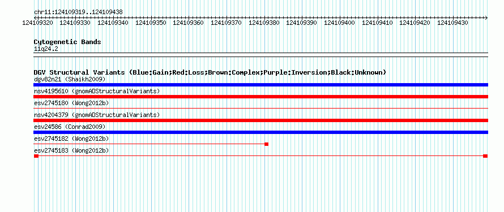
Task: Select the dgv82n21 (Shaikh2009) label
Action: (x=70, y=79)
